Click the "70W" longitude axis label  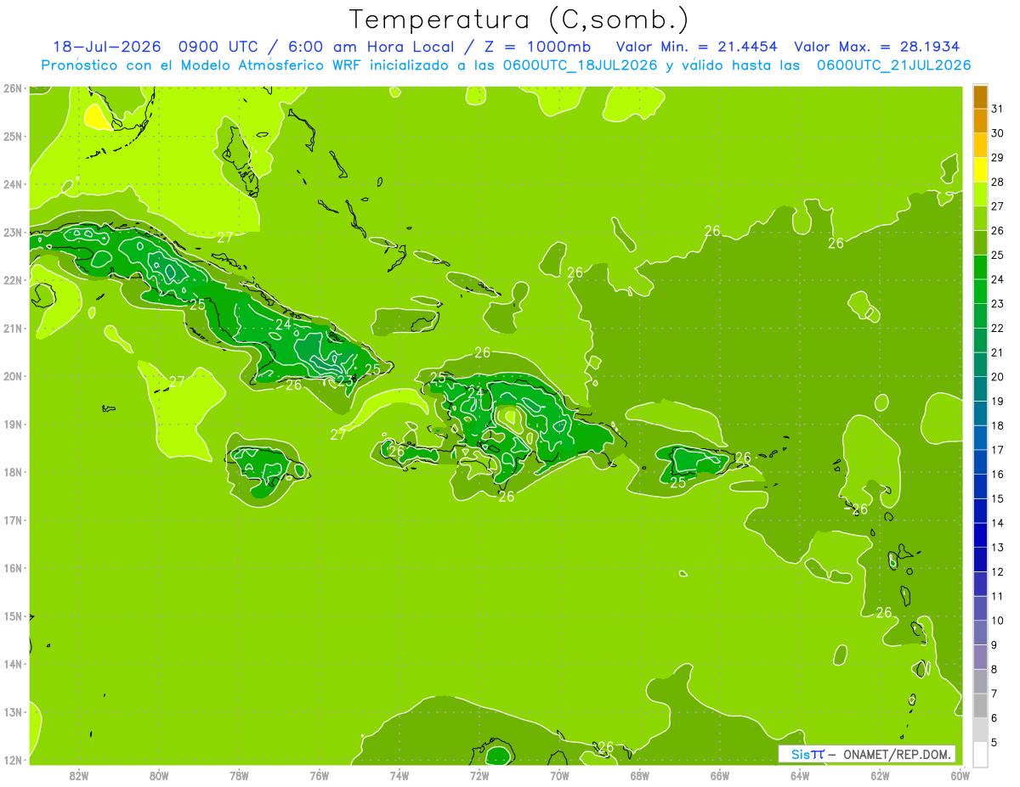pyautogui.click(x=559, y=775)
